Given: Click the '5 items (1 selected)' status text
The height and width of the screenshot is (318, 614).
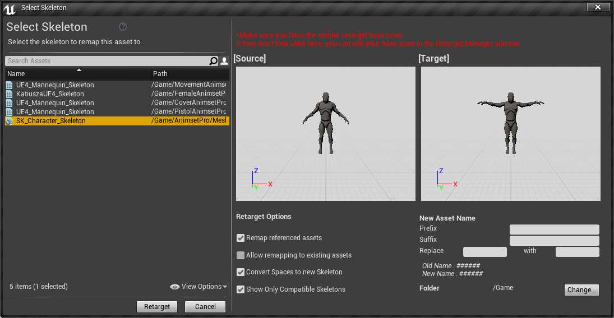Looking at the screenshot, I should (x=38, y=287).
